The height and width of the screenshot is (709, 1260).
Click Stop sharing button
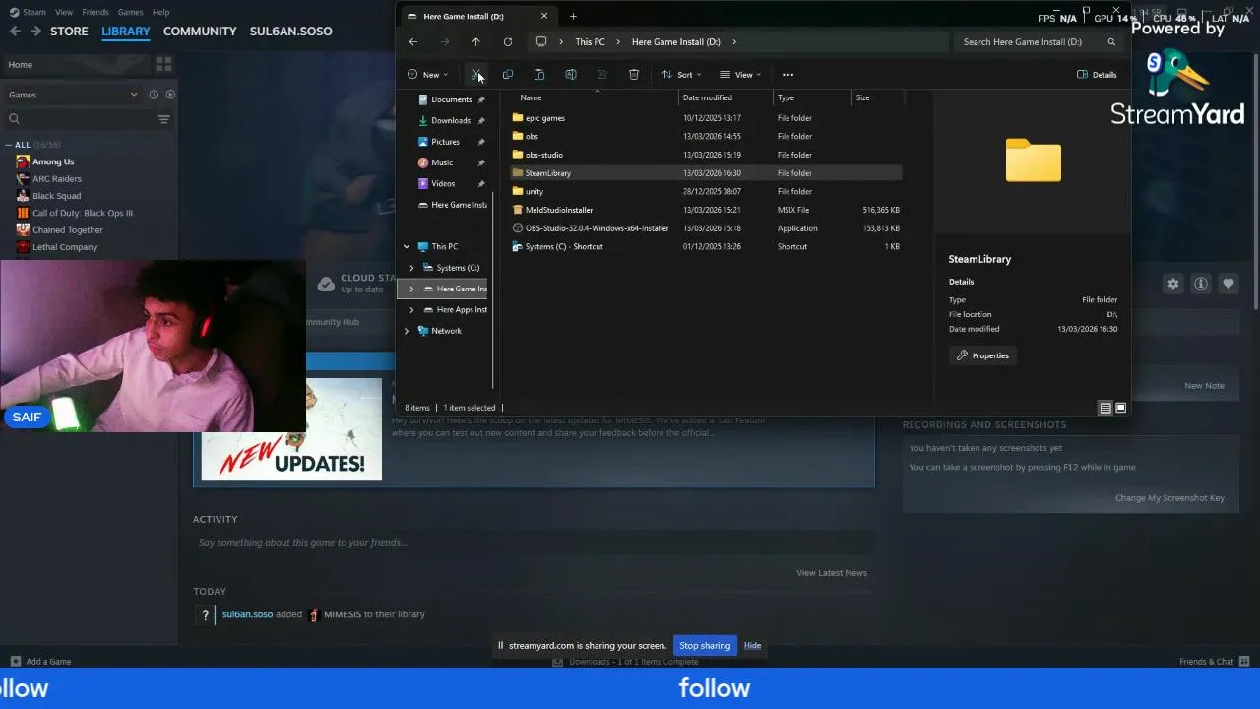tap(705, 646)
